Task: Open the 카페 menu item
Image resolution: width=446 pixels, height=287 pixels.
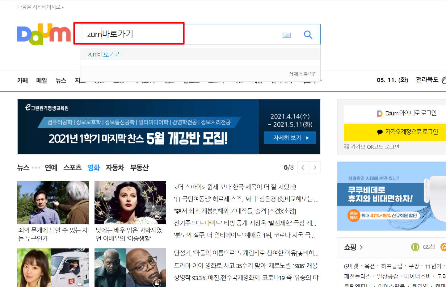Action: tap(23, 81)
